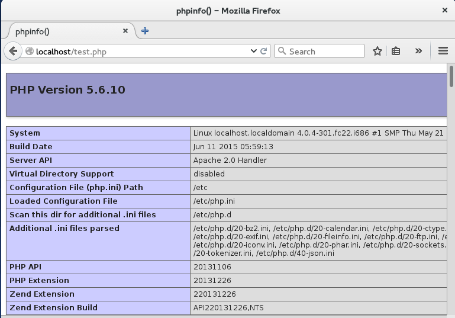Reload the page with the refresh icon
This screenshot has width=455, height=318.
[x=263, y=52]
